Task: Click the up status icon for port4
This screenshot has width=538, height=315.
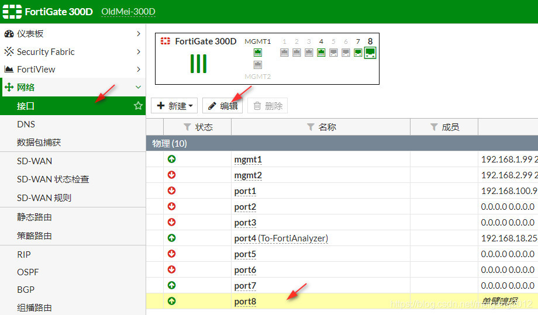Action: [x=171, y=238]
